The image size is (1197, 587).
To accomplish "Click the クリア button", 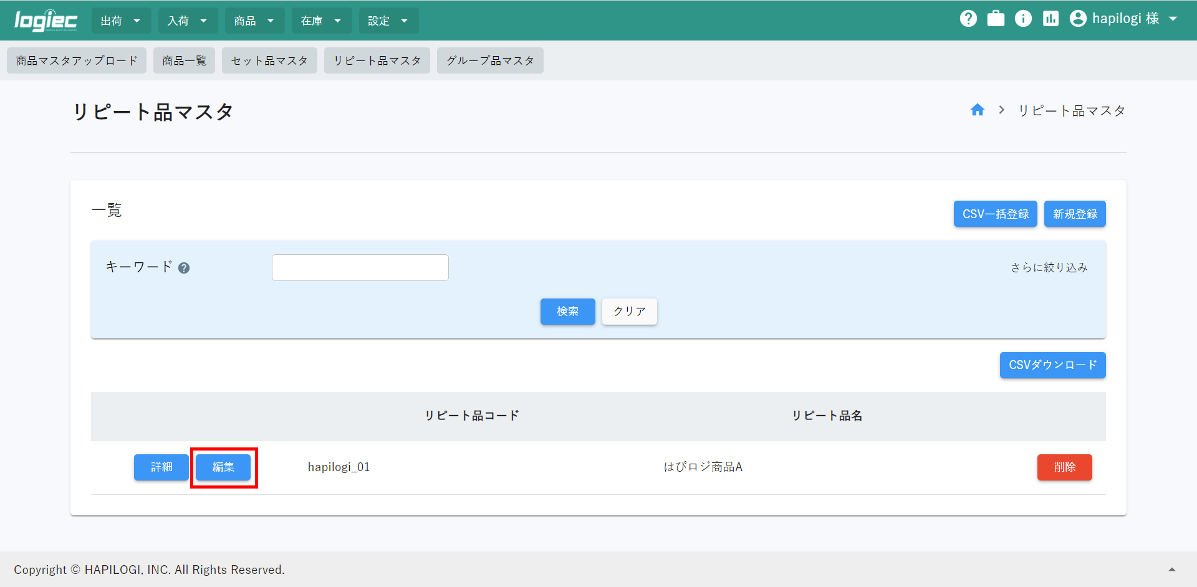I will pos(629,311).
